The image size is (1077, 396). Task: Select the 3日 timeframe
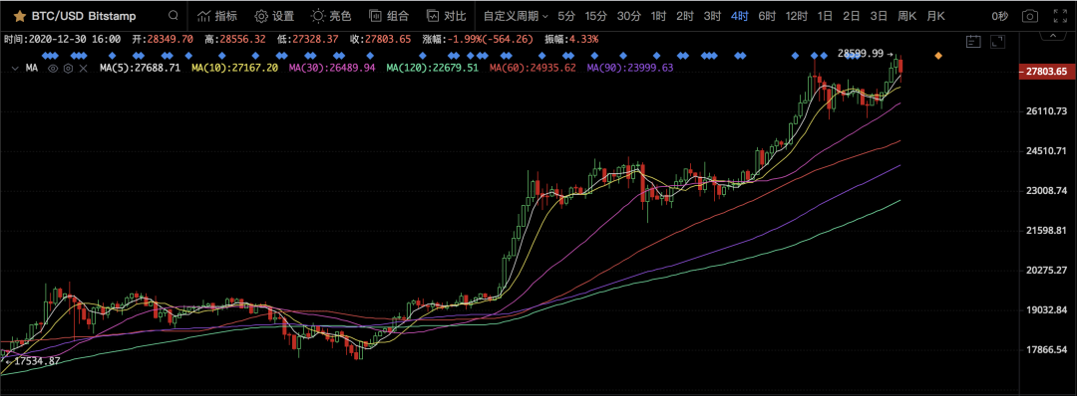pos(879,16)
